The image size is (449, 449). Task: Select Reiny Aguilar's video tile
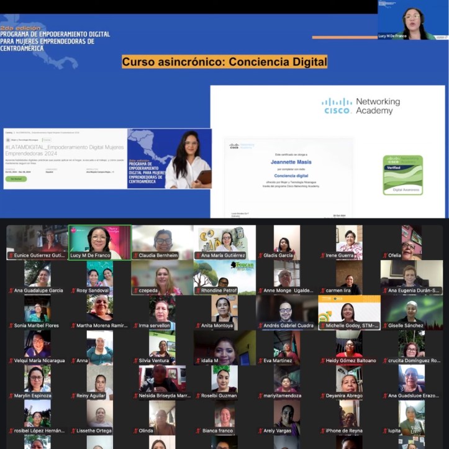[x=99, y=383]
